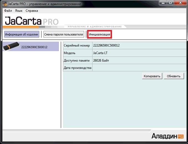Screen dimensions: 188x144
Task: Click the JaCarta app icon in title bar
Action: pyautogui.click(x=5, y=4)
